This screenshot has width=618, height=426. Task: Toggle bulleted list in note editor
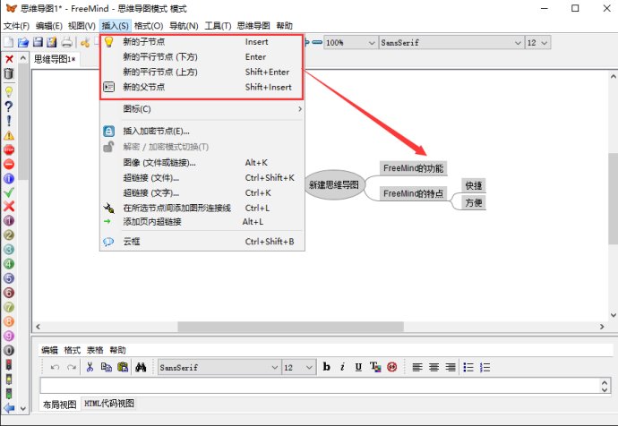click(x=468, y=367)
